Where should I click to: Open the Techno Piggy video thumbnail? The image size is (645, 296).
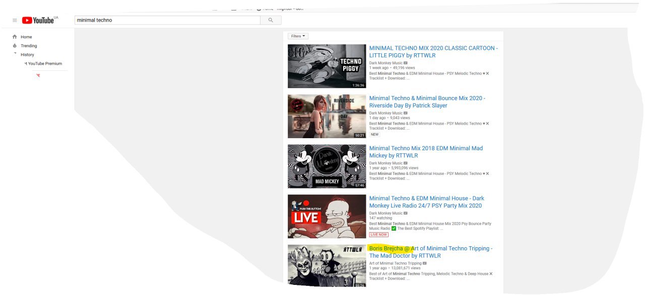tap(327, 66)
